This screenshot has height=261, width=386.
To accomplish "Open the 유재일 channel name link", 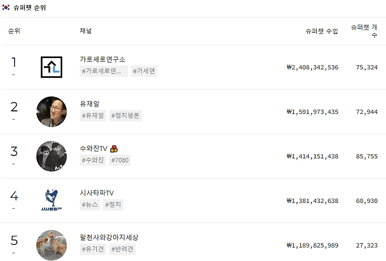I will click(x=90, y=104).
